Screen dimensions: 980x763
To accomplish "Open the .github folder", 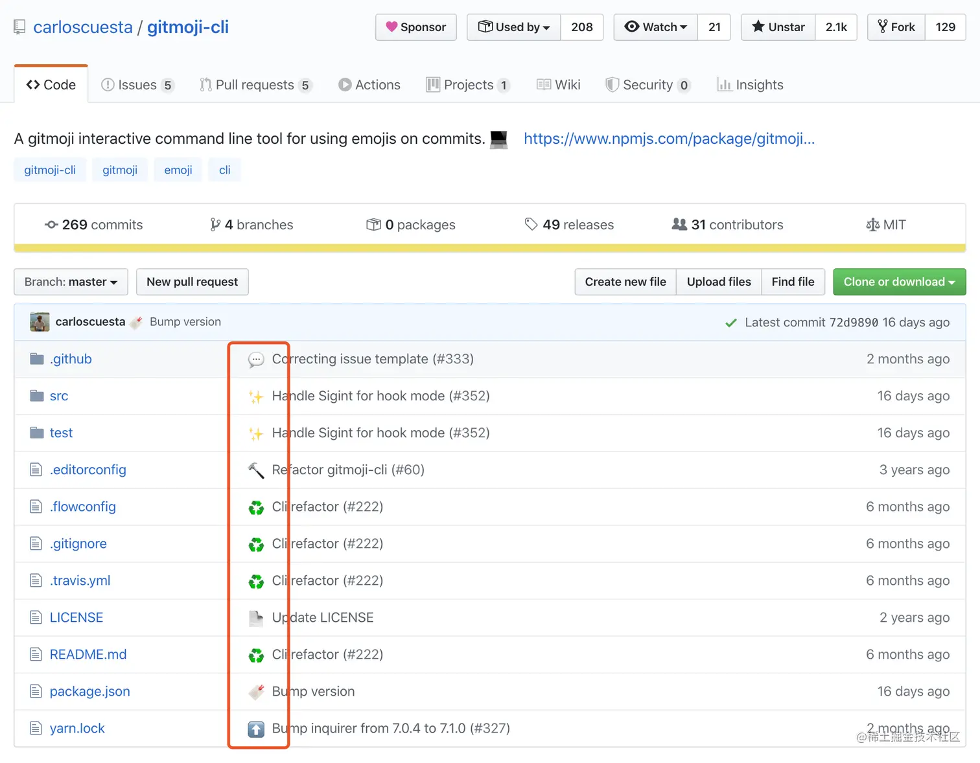I will (x=71, y=359).
